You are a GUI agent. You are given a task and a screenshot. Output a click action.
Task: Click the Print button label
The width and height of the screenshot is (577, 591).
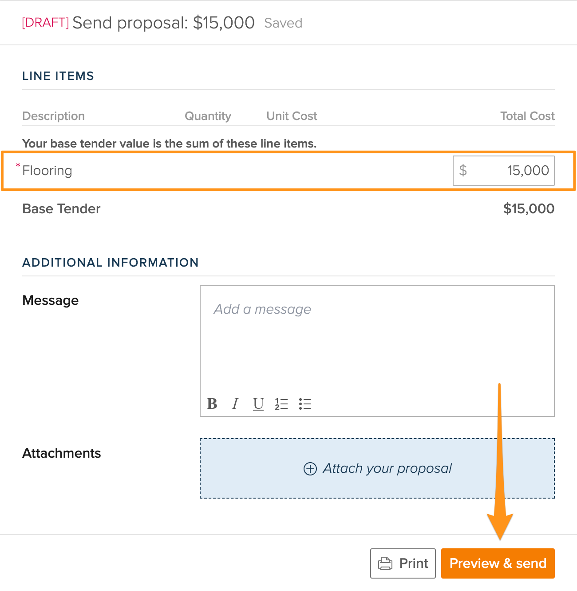tap(414, 563)
